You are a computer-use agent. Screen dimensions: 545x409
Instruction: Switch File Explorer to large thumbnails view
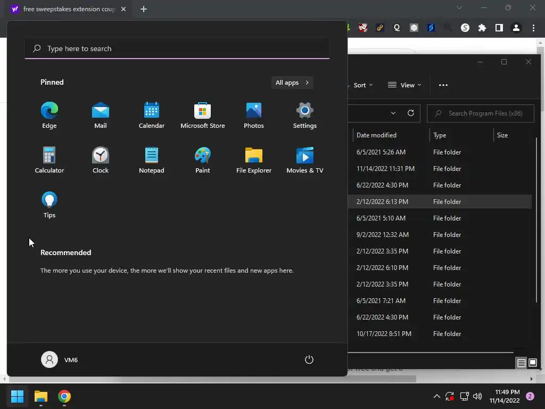click(532, 363)
